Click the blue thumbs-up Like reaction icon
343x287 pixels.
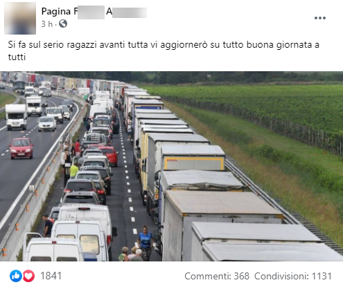tap(16, 276)
